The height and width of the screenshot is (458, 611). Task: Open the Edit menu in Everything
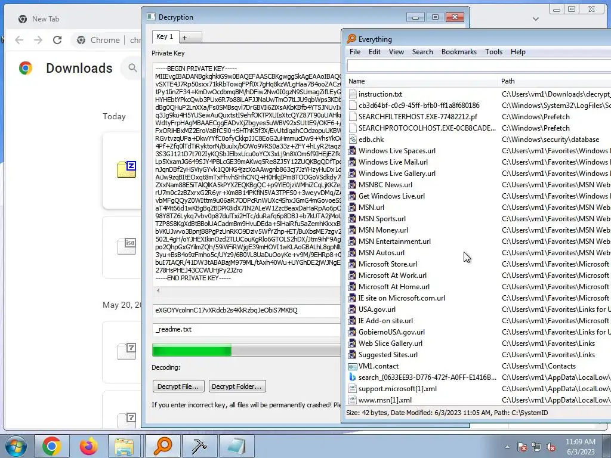coord(375,52)
